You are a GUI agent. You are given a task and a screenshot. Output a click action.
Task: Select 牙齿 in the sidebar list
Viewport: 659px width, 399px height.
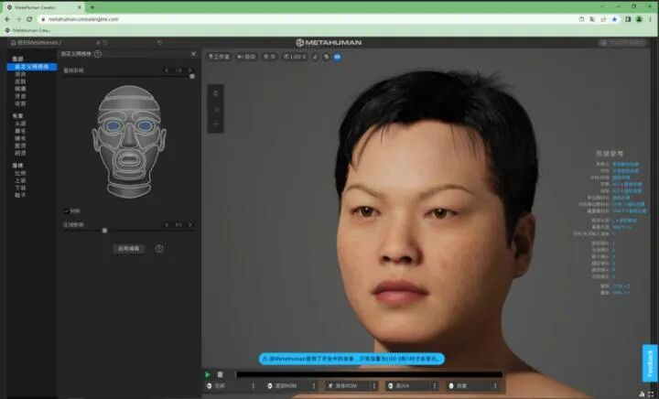tap(20, 96)
